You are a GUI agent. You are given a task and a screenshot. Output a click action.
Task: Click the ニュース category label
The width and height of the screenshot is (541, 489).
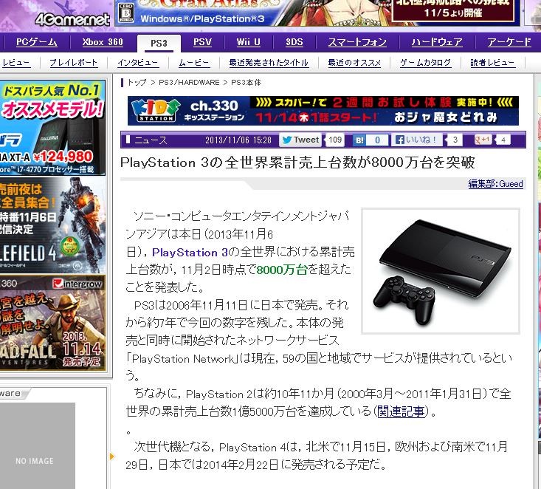[151, 140]
